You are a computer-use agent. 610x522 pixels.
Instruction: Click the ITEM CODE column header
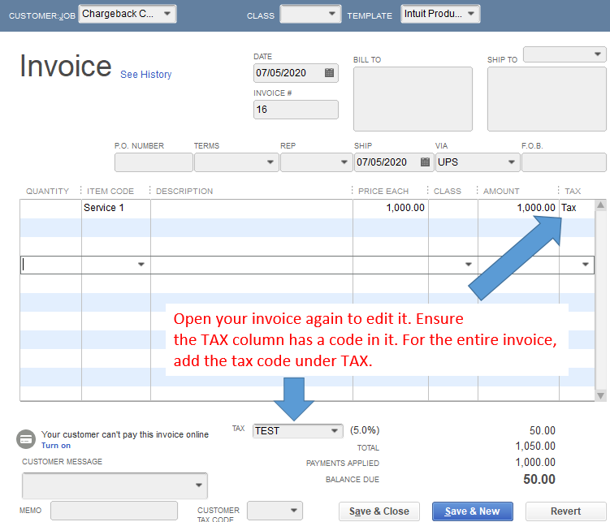point(110,192)
